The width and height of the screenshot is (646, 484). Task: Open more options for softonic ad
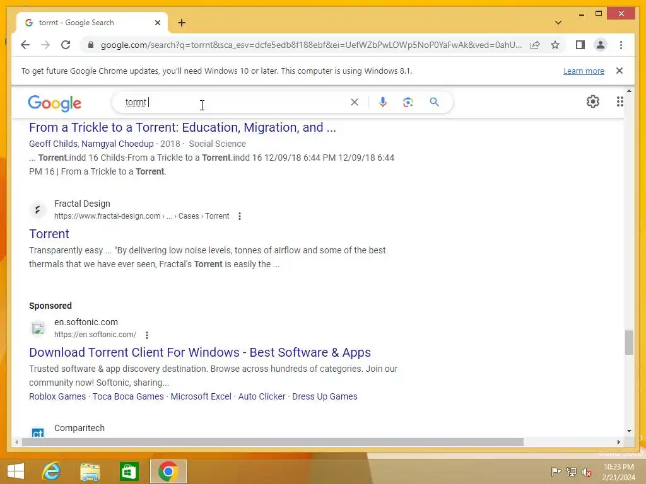pyautogui.click(x=146, y=335)
